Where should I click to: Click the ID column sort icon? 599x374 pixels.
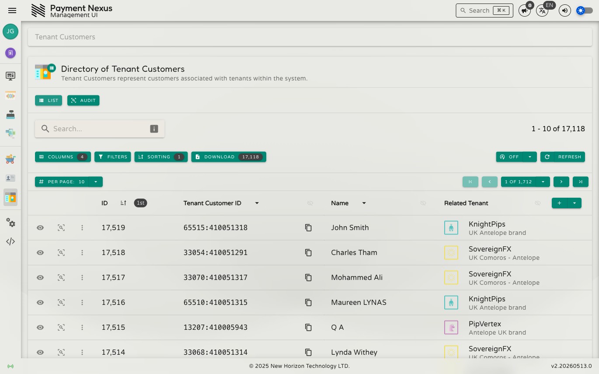pyautogui.click(x=123, y=203)
